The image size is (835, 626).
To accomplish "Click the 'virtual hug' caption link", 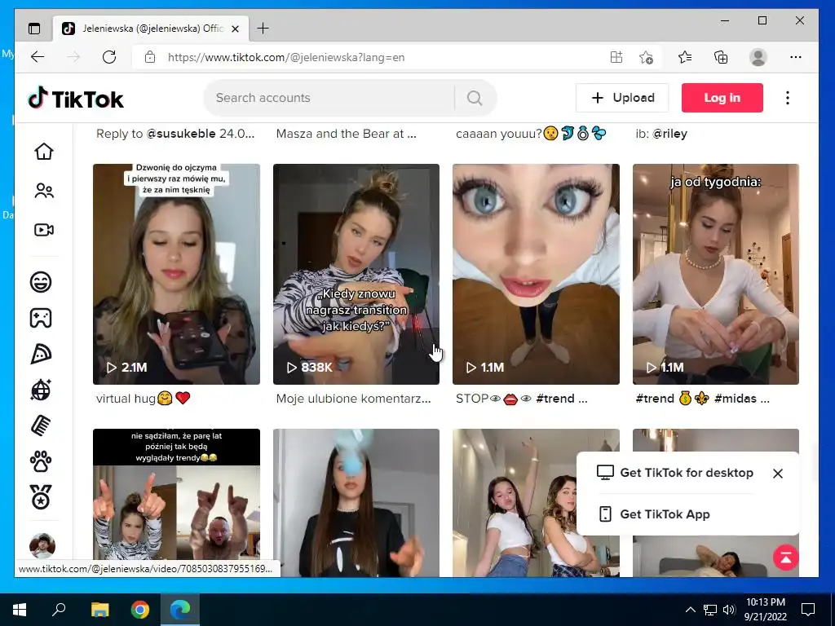I will 143,399.
